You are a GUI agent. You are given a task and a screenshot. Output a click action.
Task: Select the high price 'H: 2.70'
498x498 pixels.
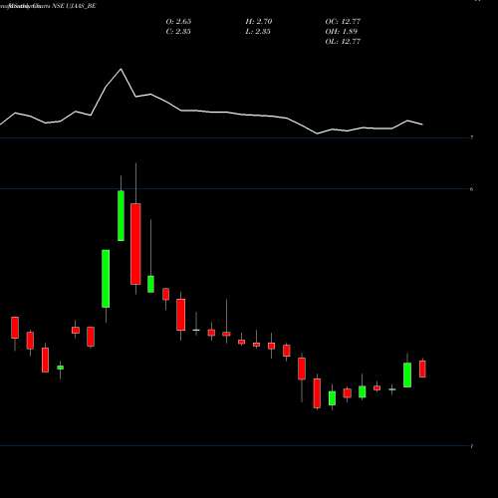(x=259, y=22)
